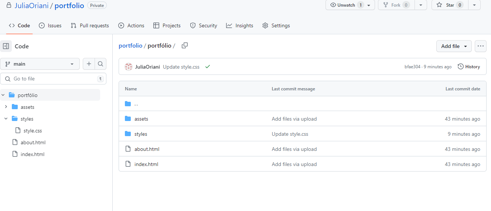Open the Settings tab
Viewport: 491px width, 211px height.
[x=276, y=25]
